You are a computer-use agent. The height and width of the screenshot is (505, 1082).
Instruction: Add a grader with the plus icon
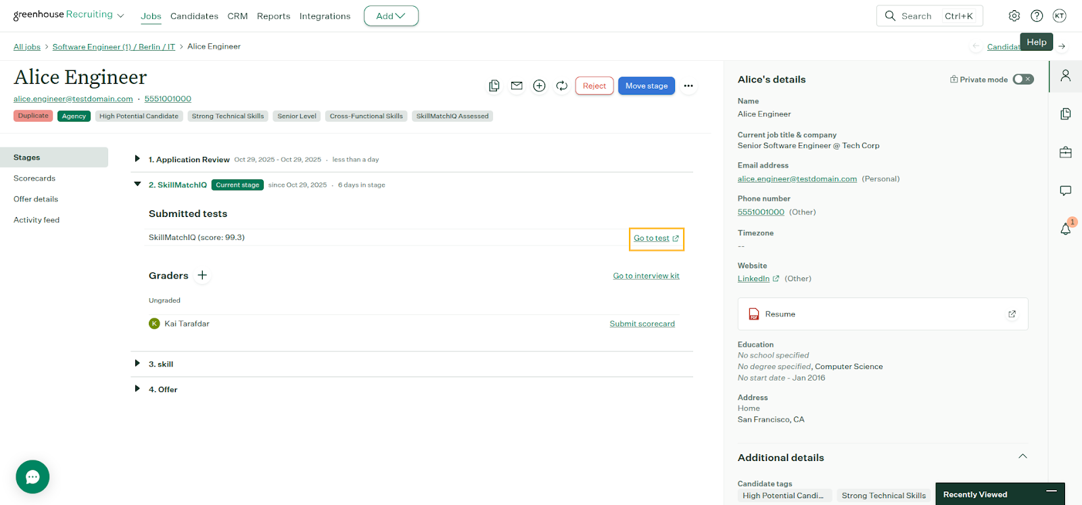[x=202, y=276]
